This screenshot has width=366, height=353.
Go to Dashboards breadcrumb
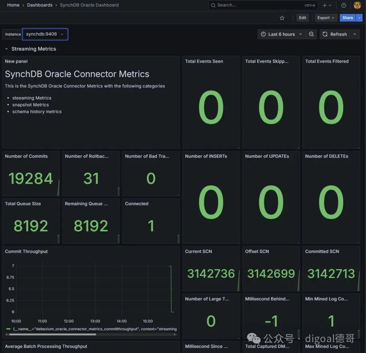pos(40,5)
